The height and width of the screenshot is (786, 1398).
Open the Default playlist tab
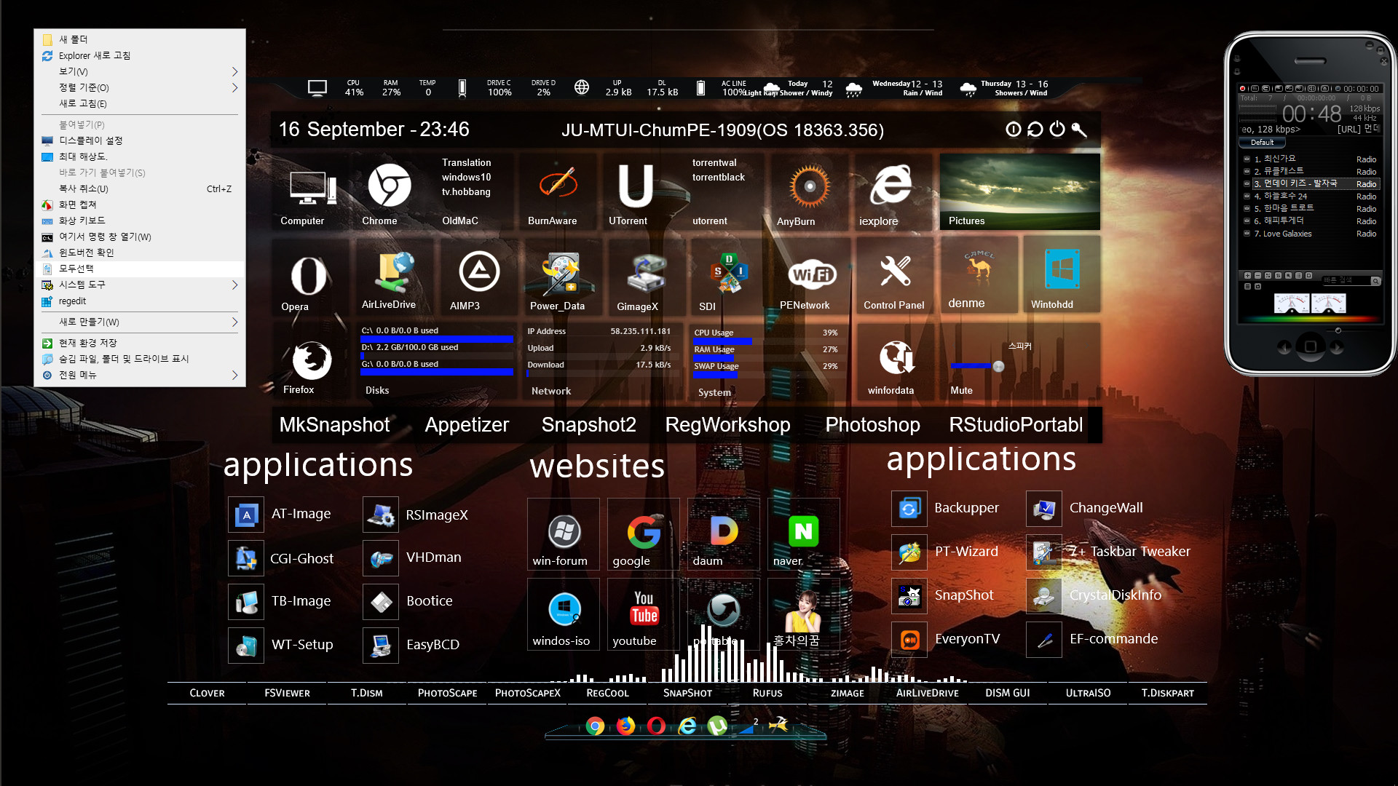coord(1262,143)
